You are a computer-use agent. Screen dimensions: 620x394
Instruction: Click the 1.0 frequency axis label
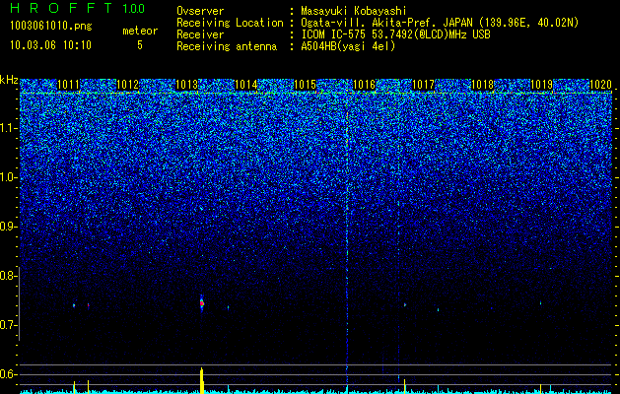(x=9, y=177)
